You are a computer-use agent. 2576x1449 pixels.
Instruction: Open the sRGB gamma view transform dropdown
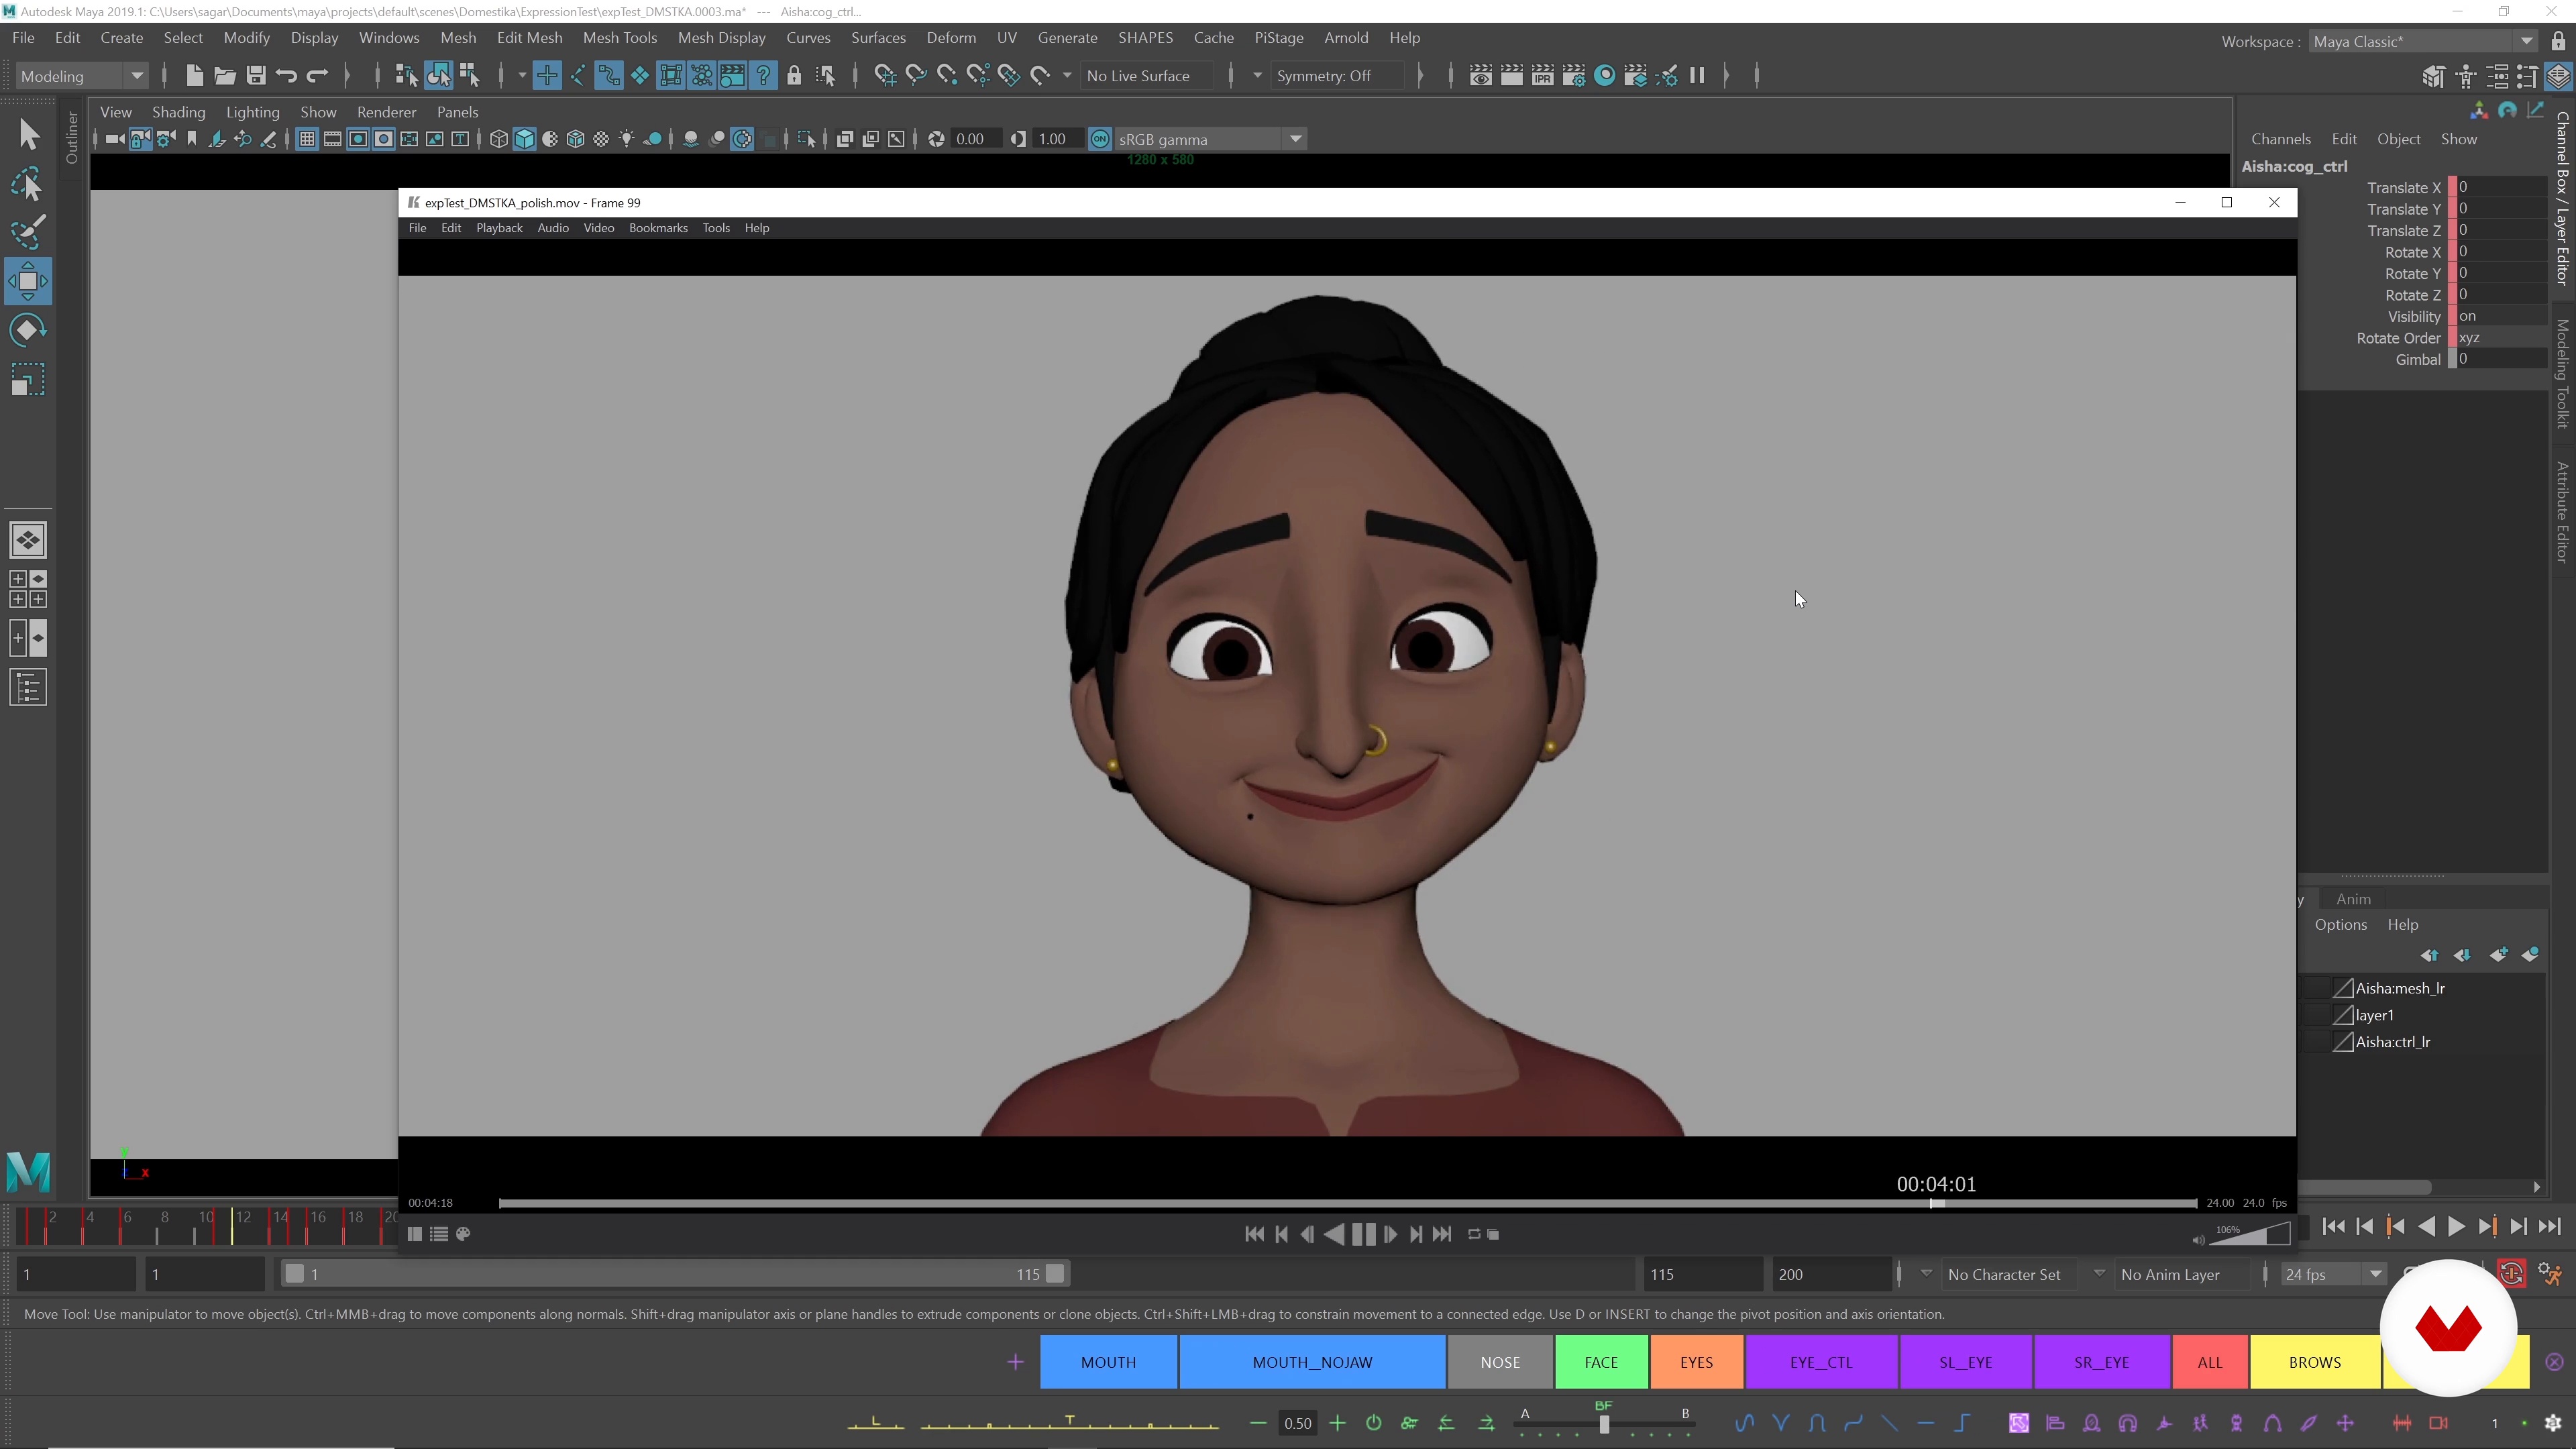pyautogui.click(x=1210, y=139)
